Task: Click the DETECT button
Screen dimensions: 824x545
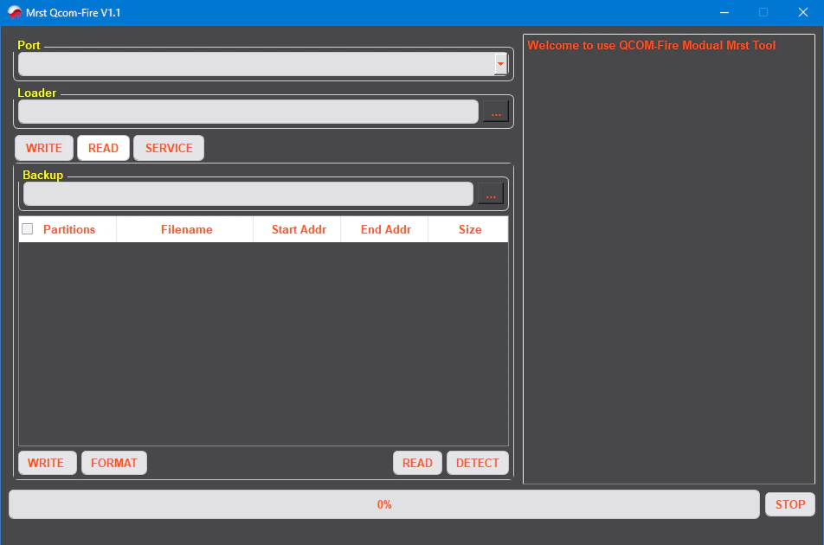Action: pos(477,463)
